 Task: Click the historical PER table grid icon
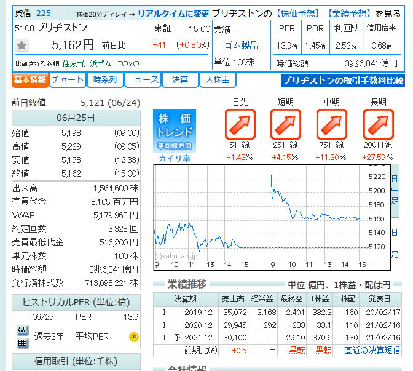[x=23, y=343]
